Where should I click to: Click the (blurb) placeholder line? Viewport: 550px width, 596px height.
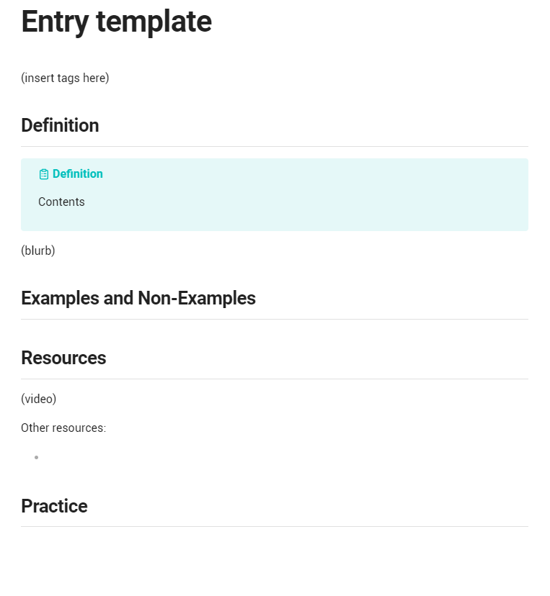point(38,251)
